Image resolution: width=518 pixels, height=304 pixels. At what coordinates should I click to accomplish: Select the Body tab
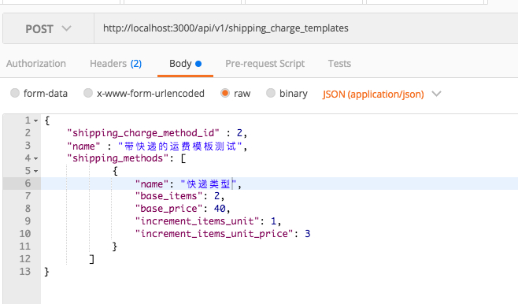[185, 64]
